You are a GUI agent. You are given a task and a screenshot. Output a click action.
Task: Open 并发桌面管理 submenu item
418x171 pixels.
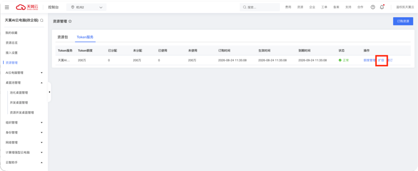pos(19,103)
